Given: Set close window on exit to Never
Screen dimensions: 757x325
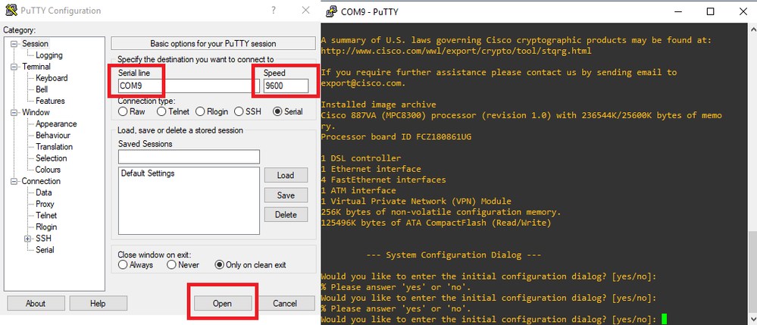Looking at the screenshot, I should click(x=171, y=264).
